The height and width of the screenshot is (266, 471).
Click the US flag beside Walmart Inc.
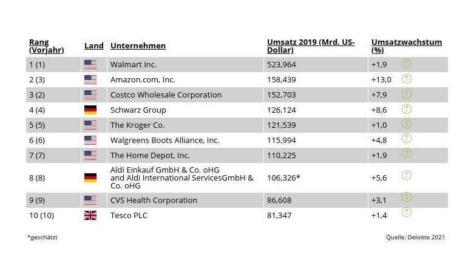90,64
